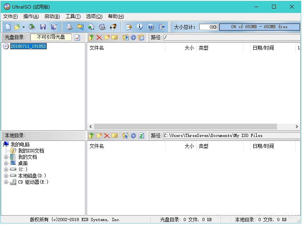Click the Mount to virtual drive icon
Image resolution: width=302 pixels, height=225 pixels.
point(102,27)
